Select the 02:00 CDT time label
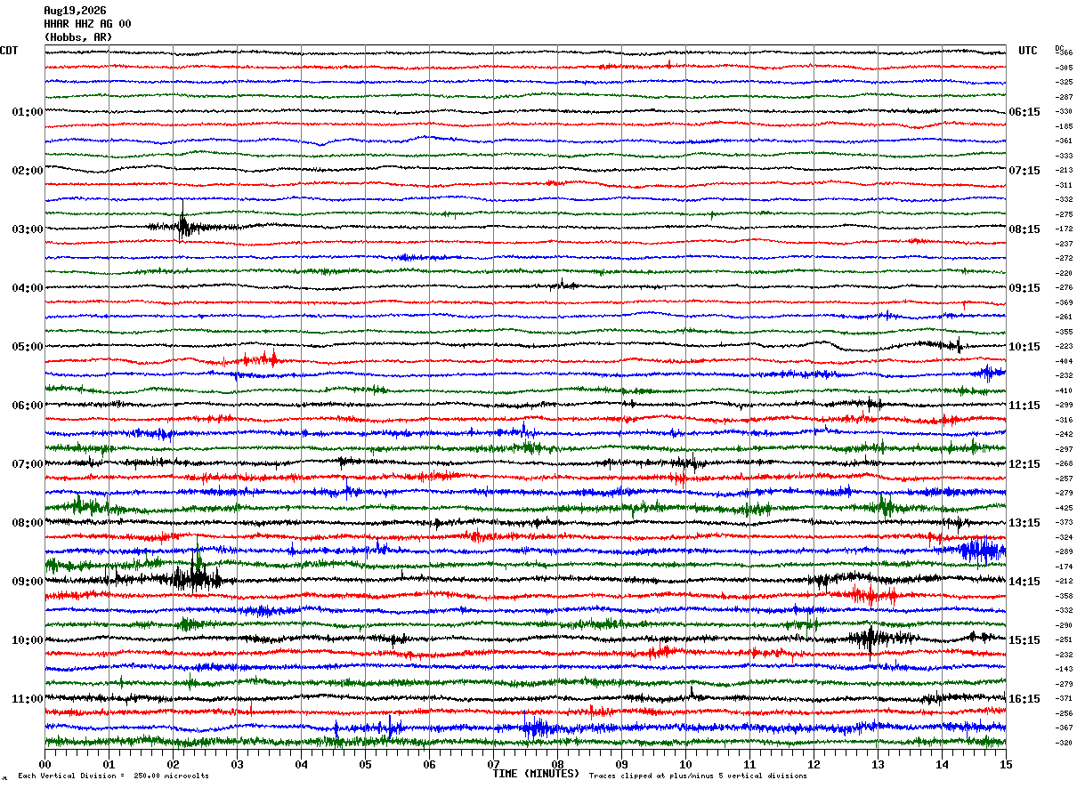 (x=28, y=171)
